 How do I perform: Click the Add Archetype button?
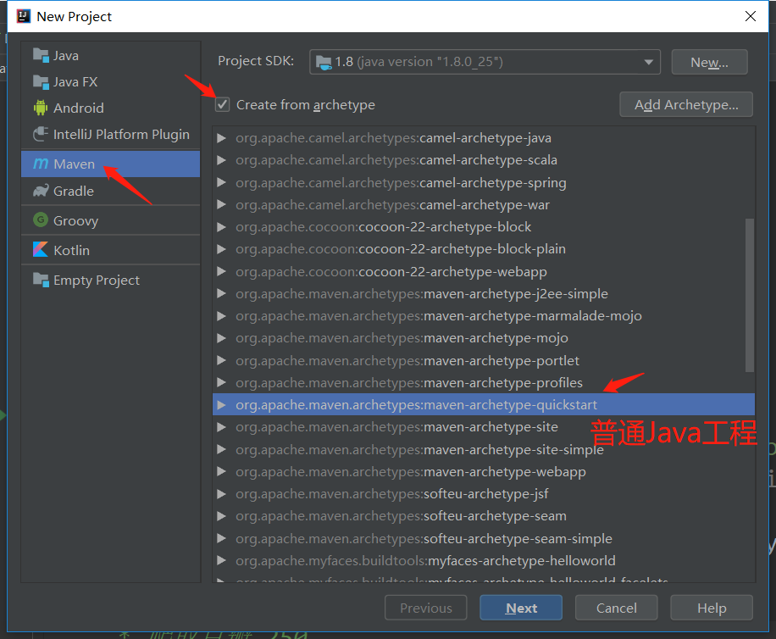[686, 104]
